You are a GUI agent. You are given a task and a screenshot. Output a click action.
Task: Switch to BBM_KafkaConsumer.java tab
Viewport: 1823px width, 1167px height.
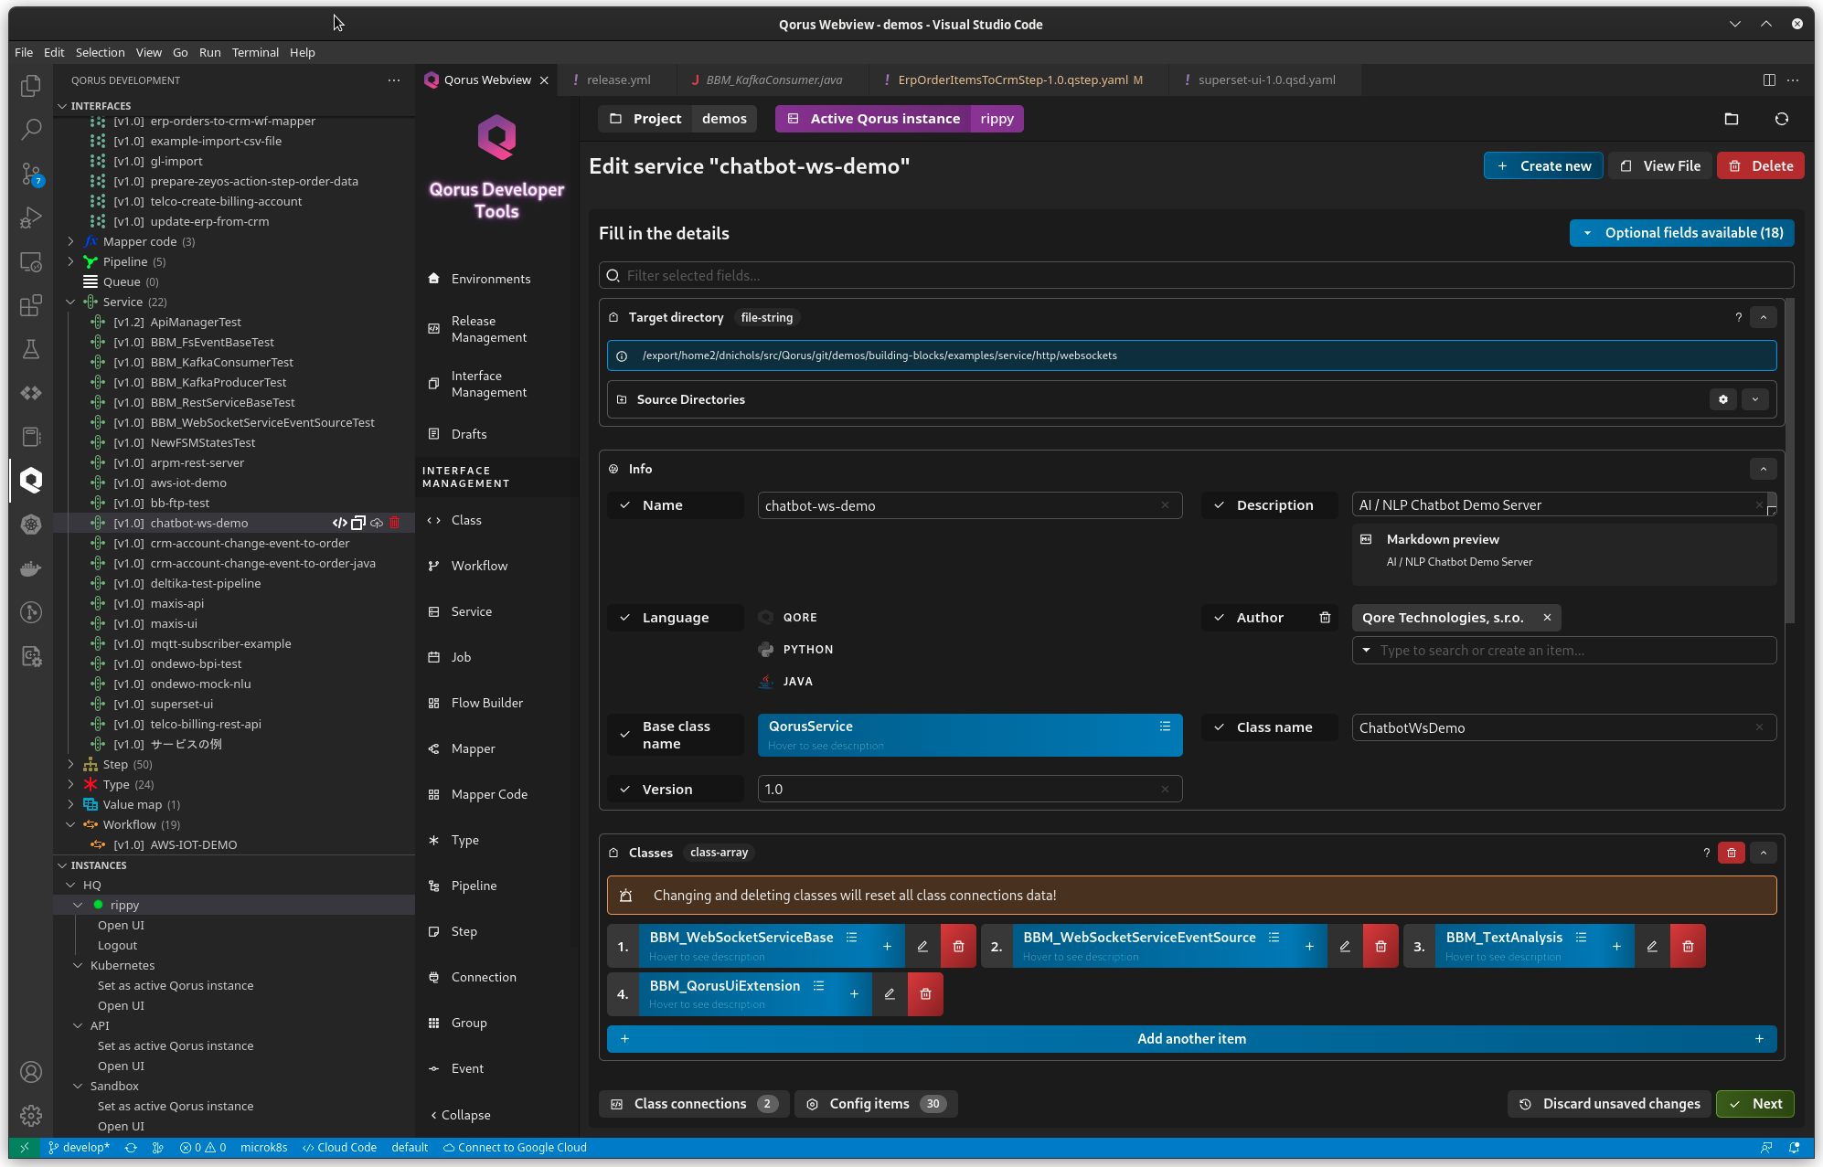click(x=773, y=80)
